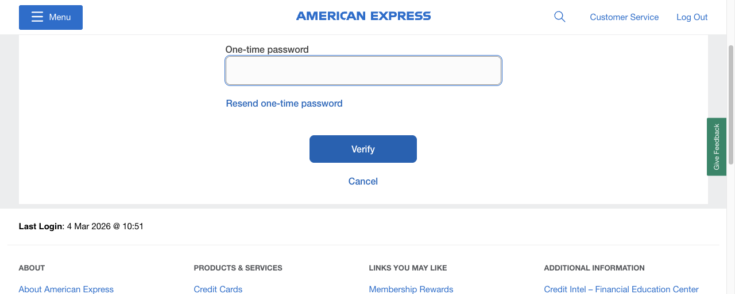Open the Give Feedback side tab
This screenshot has height=294, width=735.
(716, 147)
